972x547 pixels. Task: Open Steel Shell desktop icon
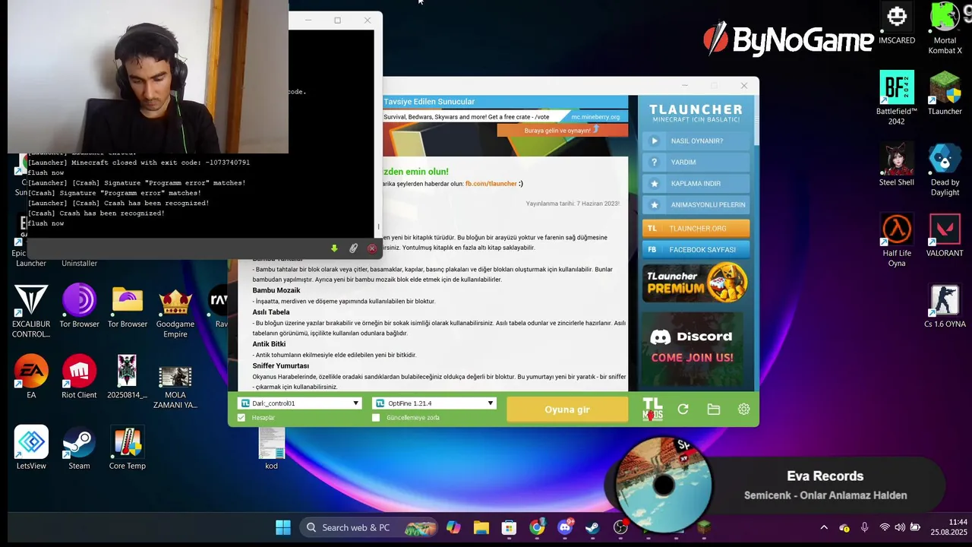pyautogui.click(x=897, y=164)
